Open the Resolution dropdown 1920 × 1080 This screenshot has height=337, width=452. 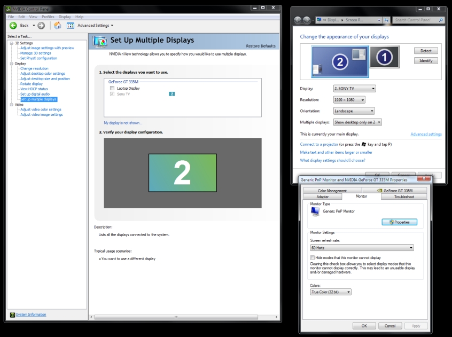pyautogui.click(x=349, y=100)
